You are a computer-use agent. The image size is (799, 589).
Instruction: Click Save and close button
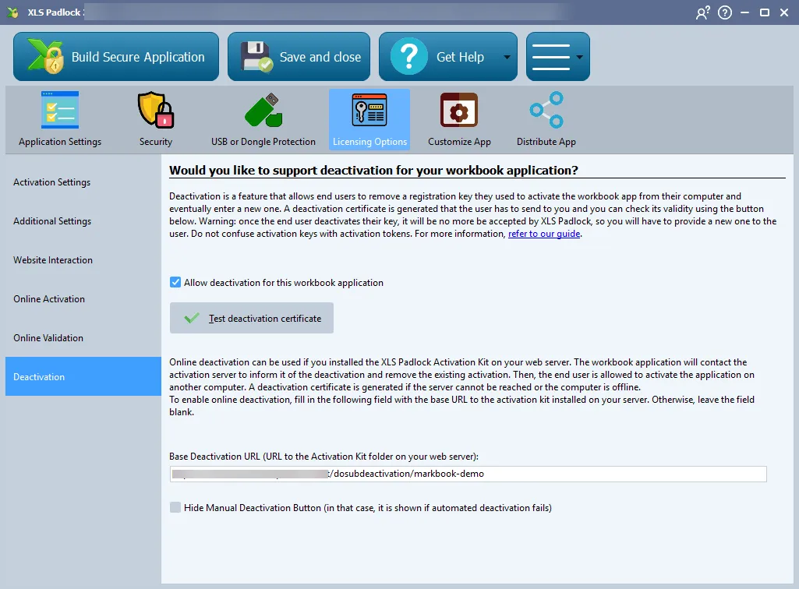click(299, 57)
